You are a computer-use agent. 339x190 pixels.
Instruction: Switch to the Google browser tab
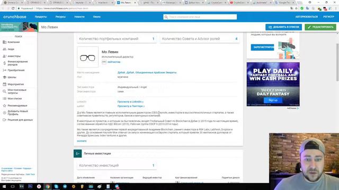coord(285,3)
